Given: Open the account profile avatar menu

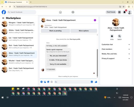Looking at the screenshot, I should (x=130, y=12).
